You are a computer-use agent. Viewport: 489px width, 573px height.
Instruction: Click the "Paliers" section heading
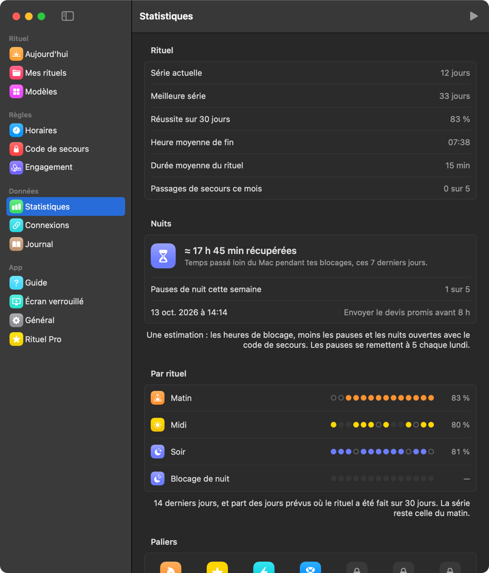164,542
